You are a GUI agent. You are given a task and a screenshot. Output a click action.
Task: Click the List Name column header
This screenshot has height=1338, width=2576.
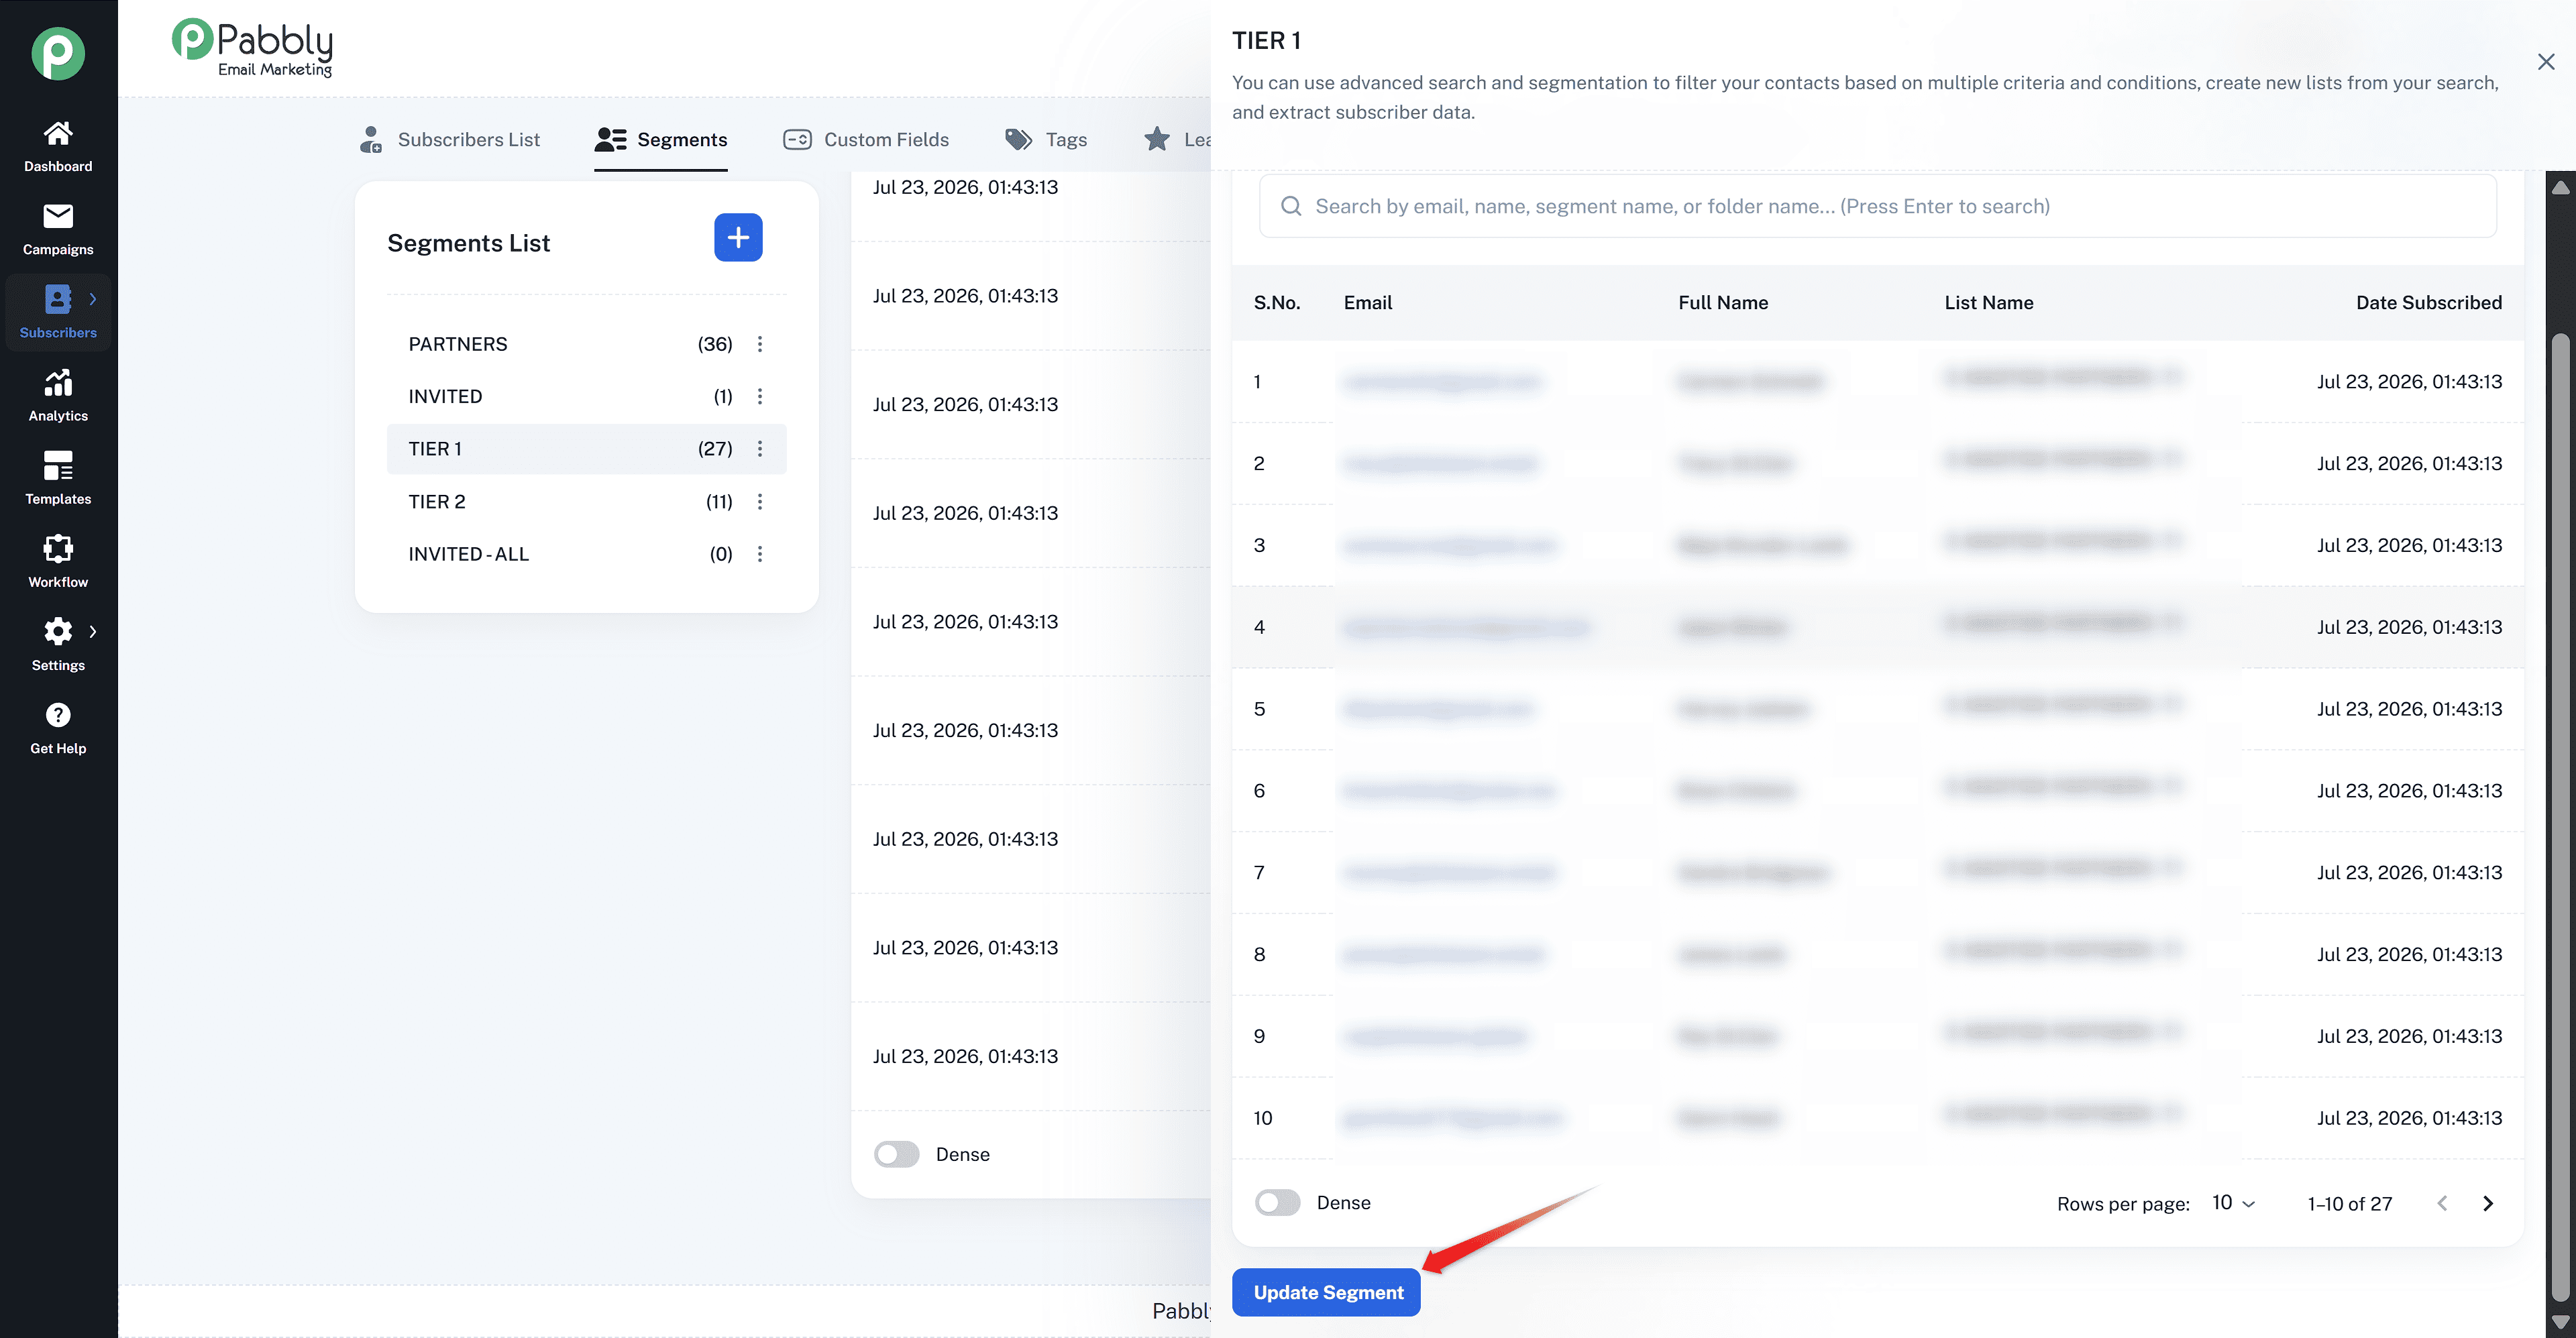[1989, 302]
